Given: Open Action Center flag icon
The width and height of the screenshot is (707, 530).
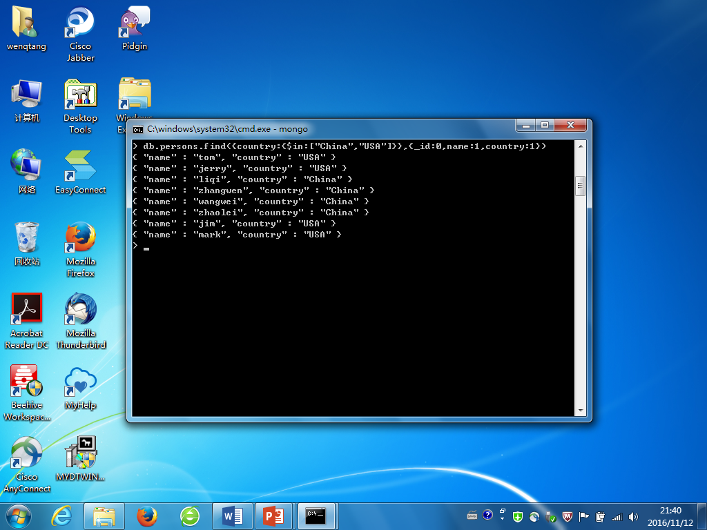Looking at the screenshot, I should (x=584, y=517).
